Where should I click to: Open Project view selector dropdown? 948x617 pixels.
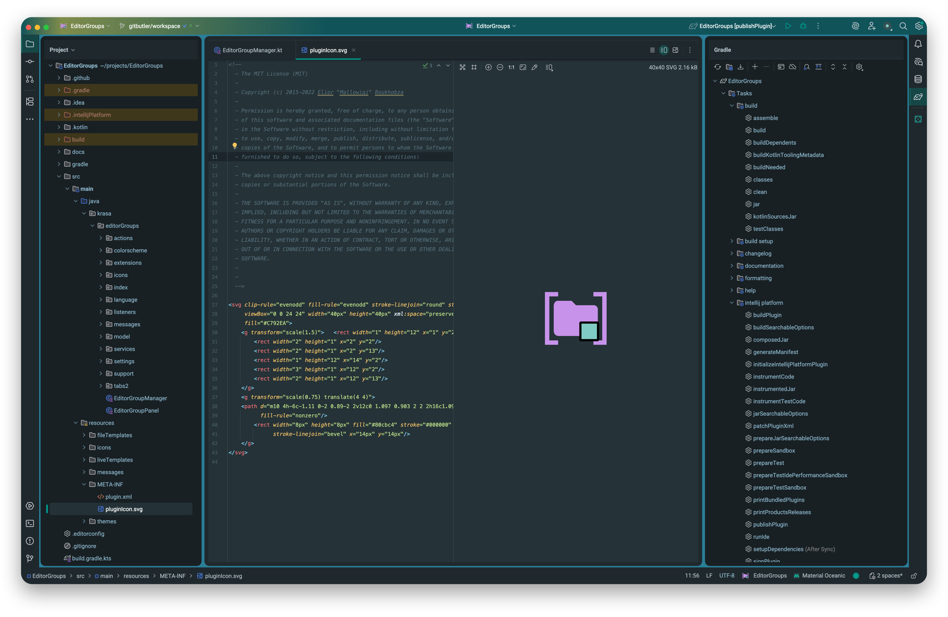coord(62,50)
